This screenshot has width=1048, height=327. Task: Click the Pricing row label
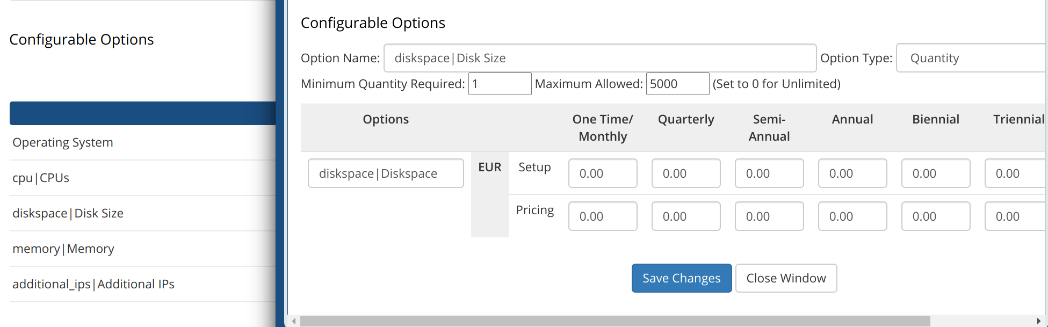coord(534,210)
